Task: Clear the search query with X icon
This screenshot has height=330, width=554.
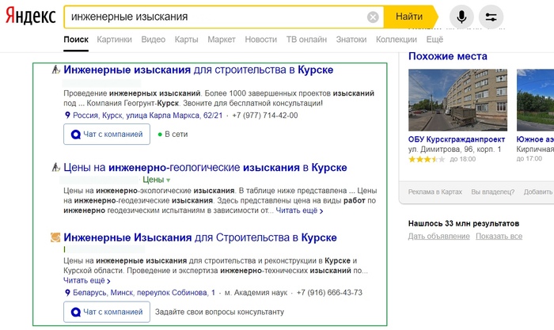Action: (x=373, y=17)
